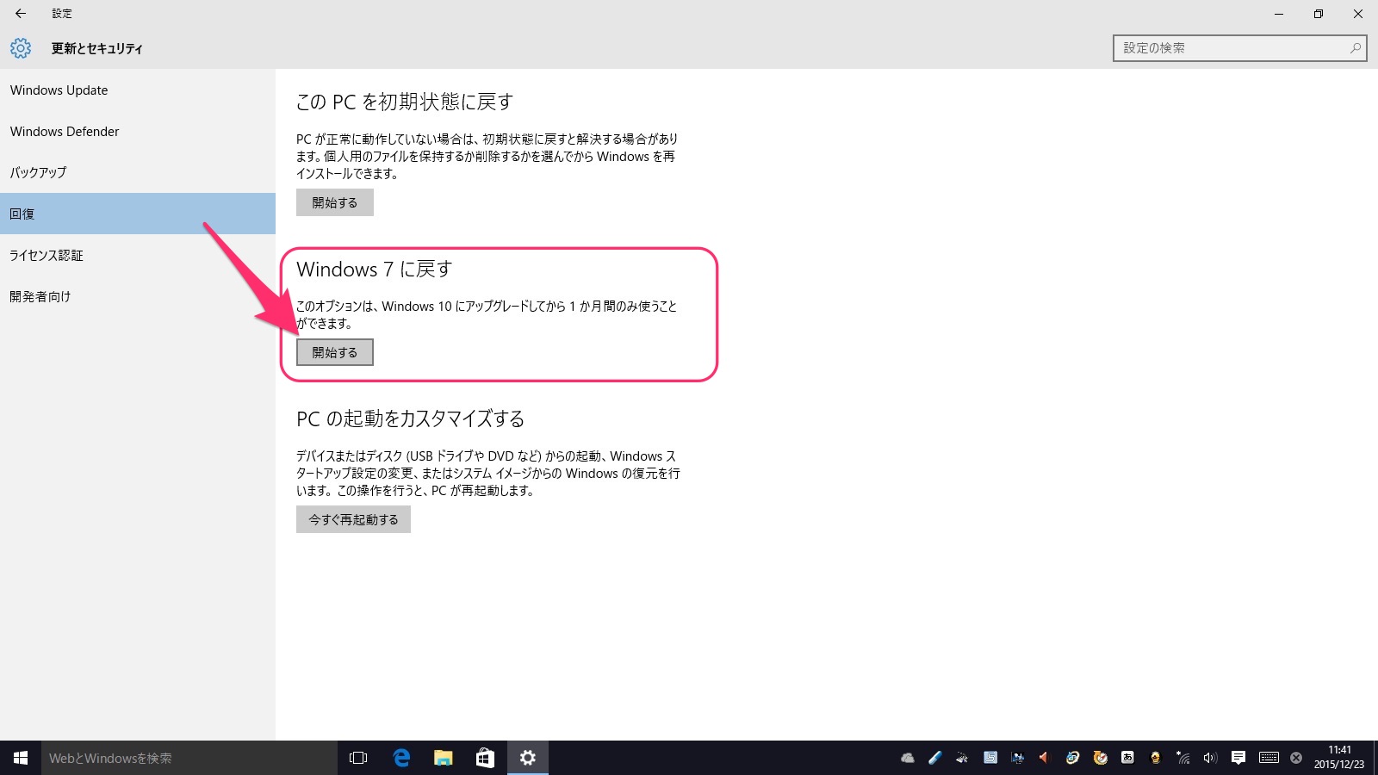Click the square S tray icon
Image resolution: width=1378 pixels, height=775 pixels.
tap(990, 758)
